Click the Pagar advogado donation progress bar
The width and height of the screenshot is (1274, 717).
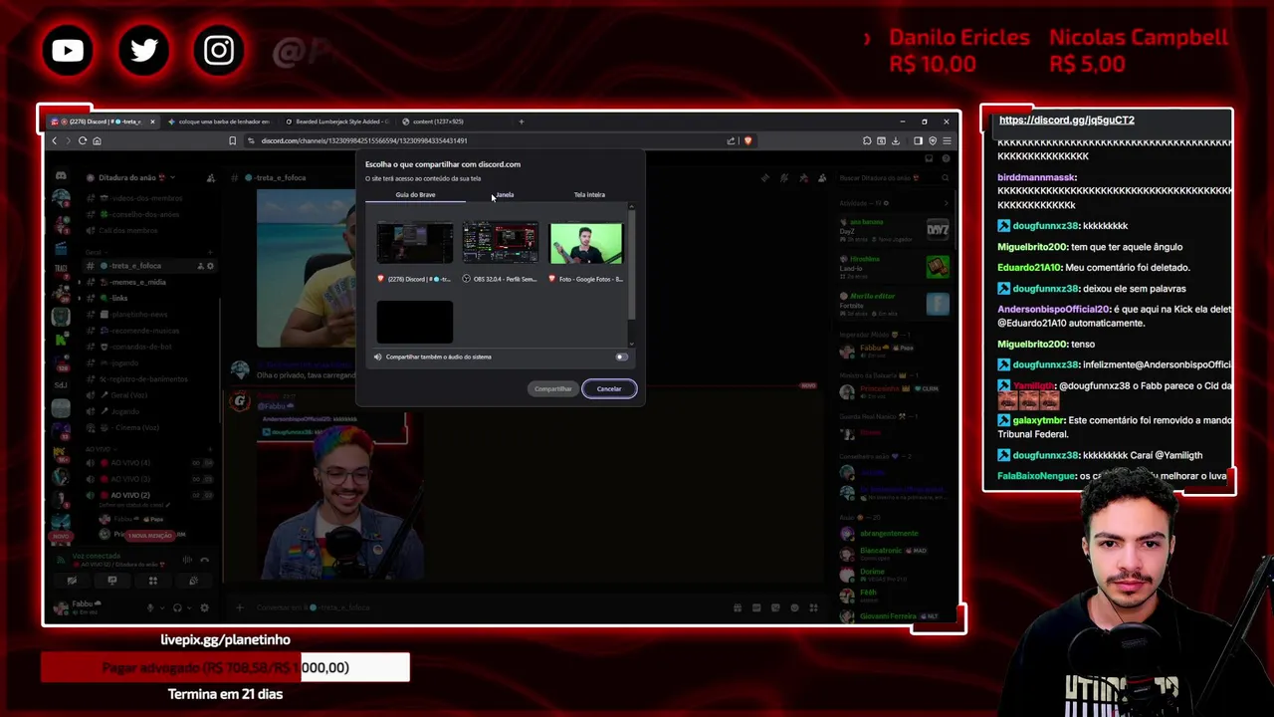coord(225,667)
